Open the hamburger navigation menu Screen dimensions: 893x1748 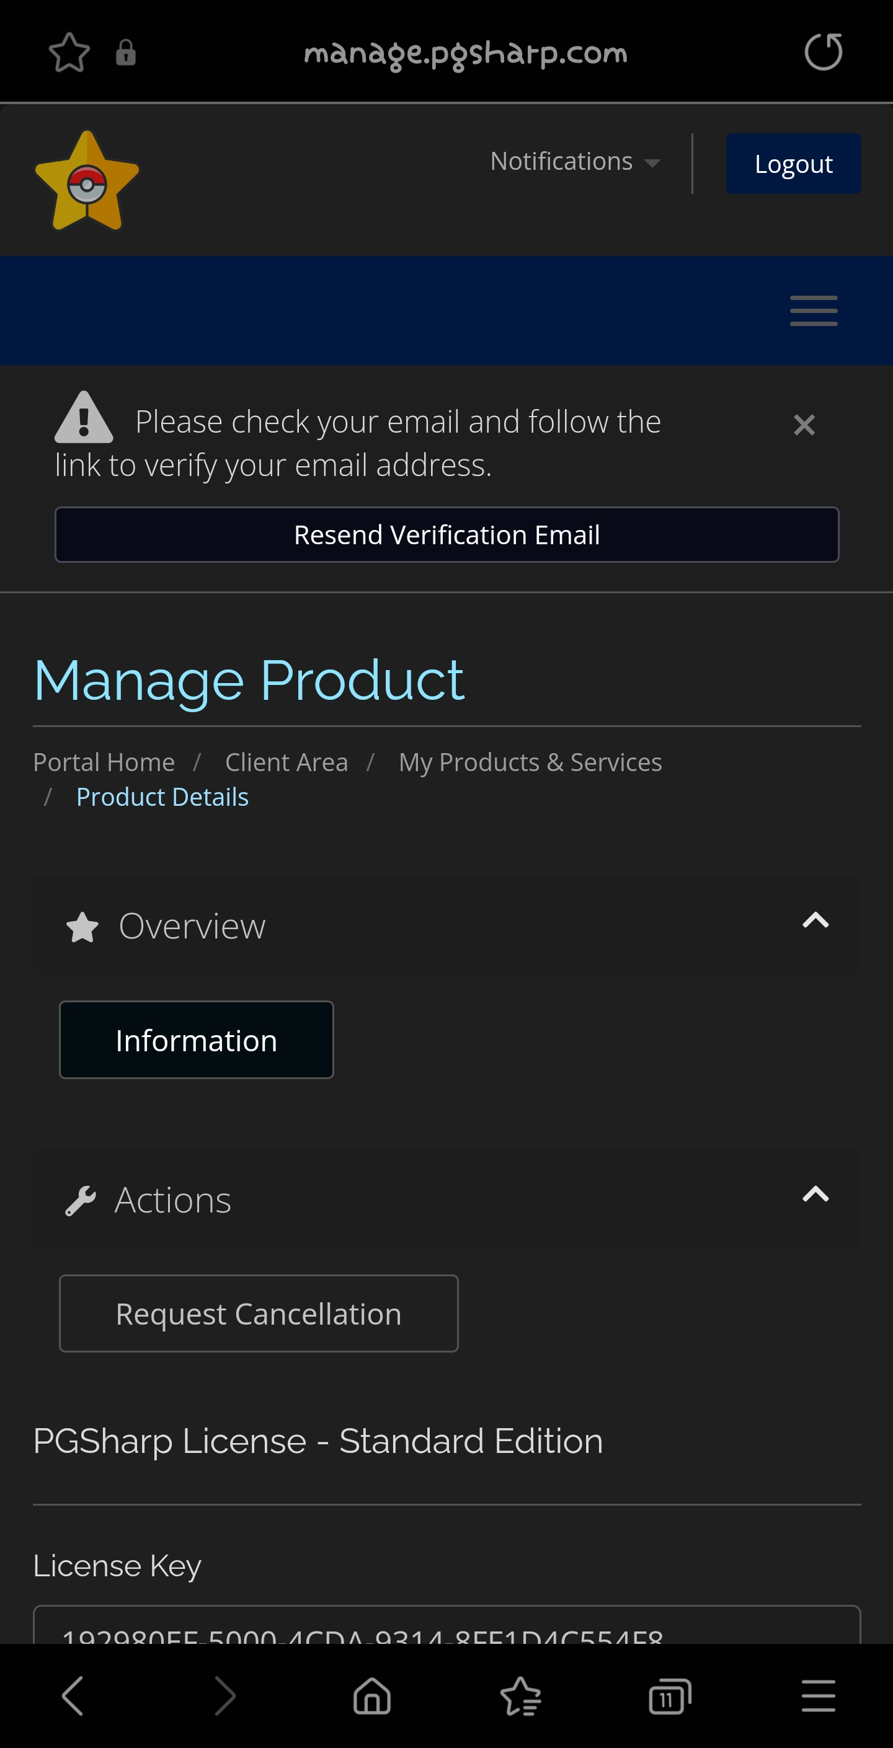[814, 311]
